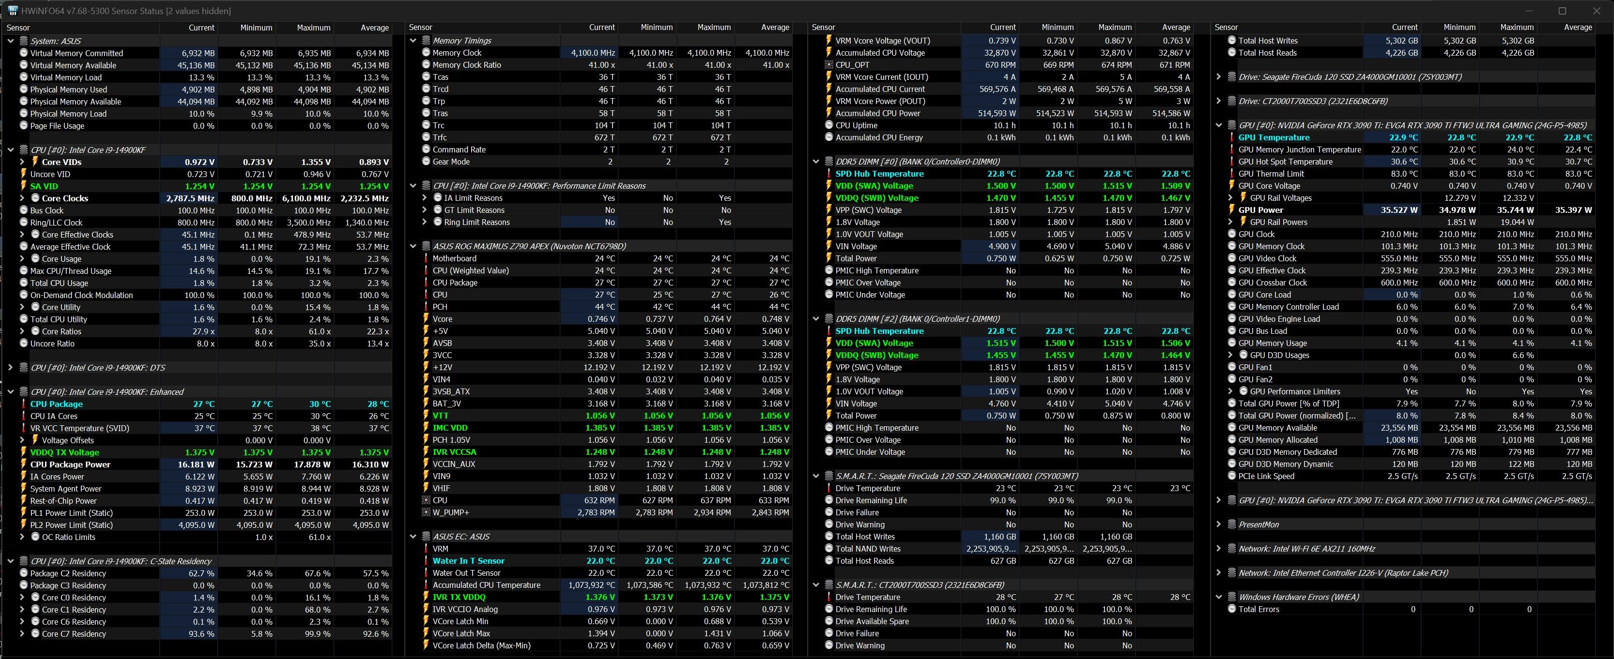Viewport: 1614px width, 659px height.
Task: Click the fan icon next to CPU_OPT
Action: pos(829,64)
